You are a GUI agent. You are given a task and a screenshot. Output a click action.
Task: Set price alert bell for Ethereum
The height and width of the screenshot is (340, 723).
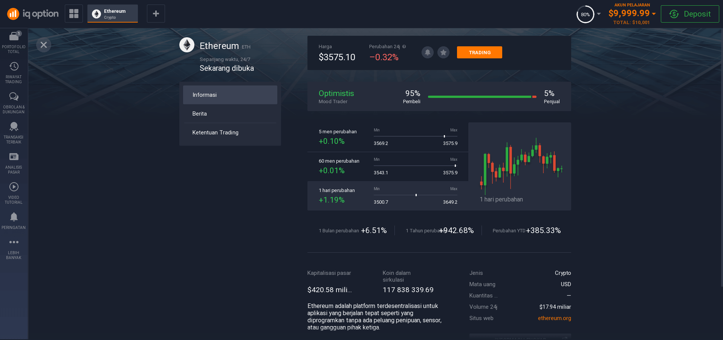[x=428, y=52]
